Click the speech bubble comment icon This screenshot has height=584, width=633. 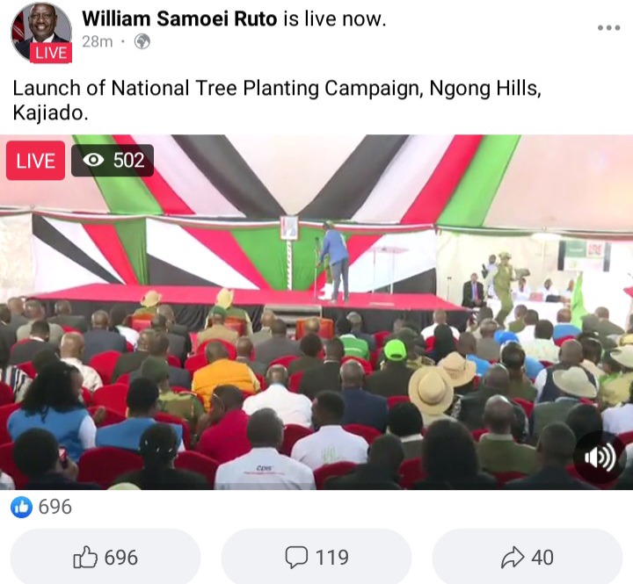point(296,557)
